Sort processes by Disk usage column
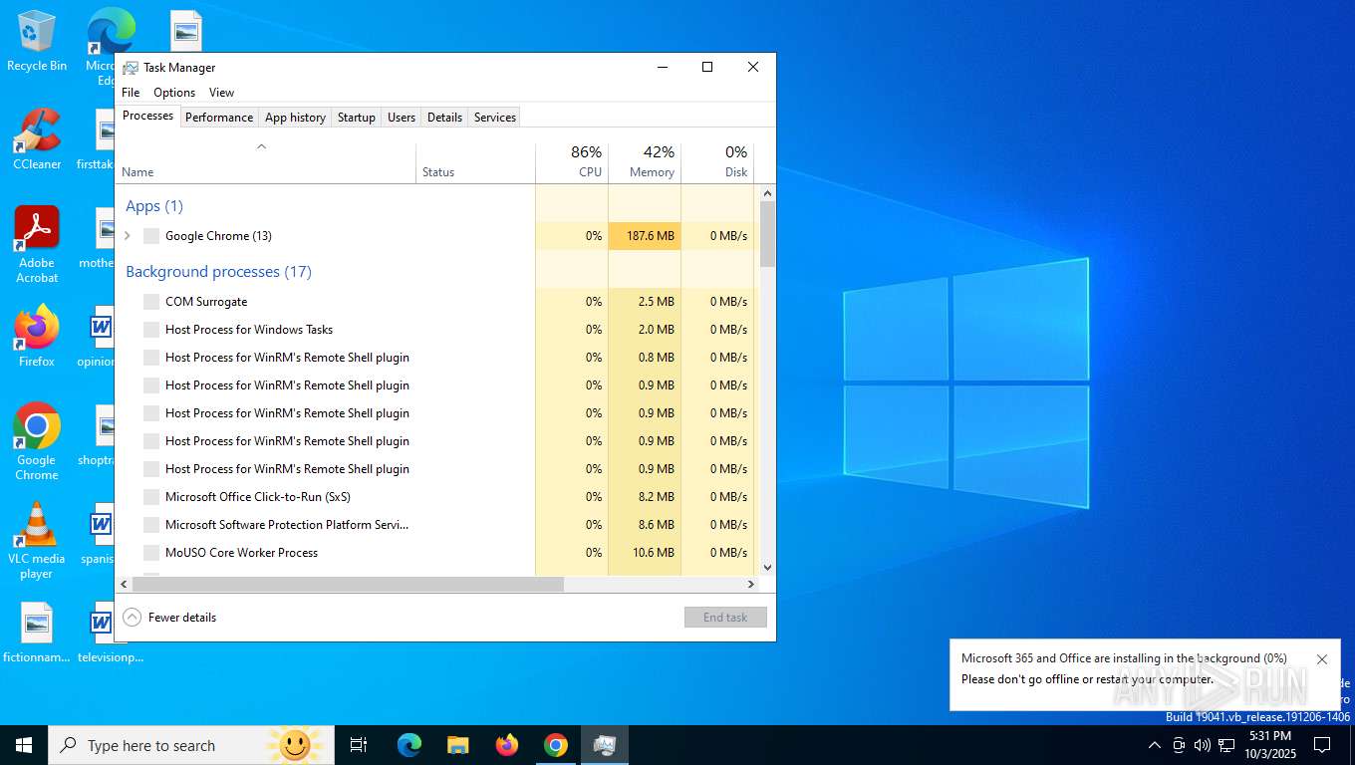The image size is (1355, 765). click(717, 163)
